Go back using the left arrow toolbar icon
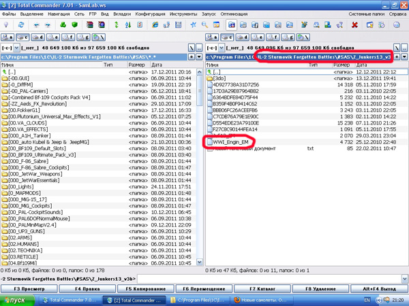The width and height of the screenshot is (409, 306). 37,25
